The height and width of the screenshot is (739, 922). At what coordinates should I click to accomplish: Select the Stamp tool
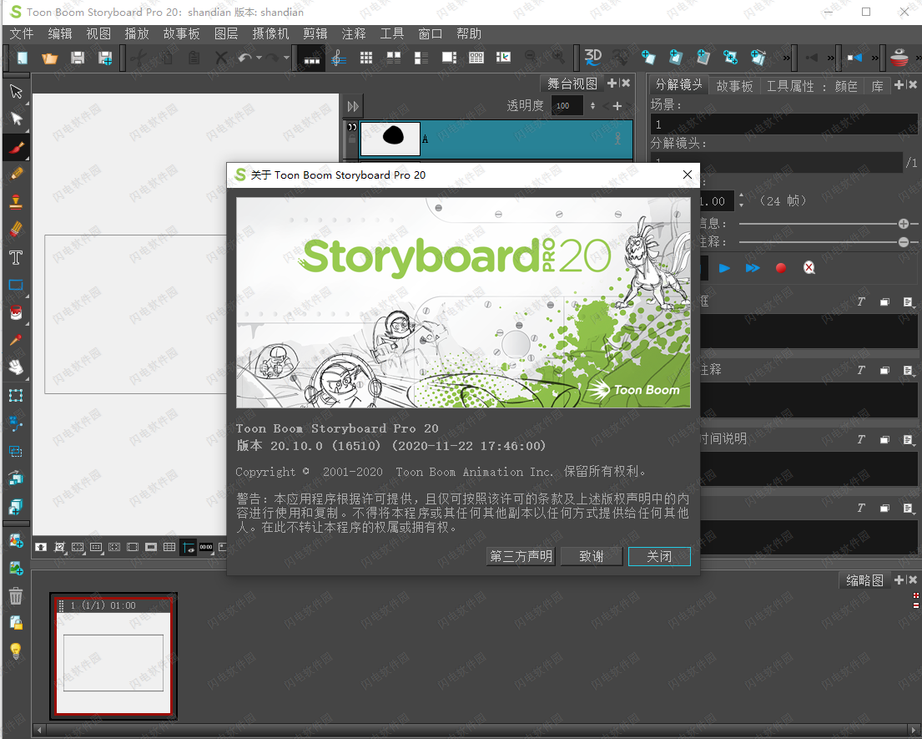coord(16,202)
